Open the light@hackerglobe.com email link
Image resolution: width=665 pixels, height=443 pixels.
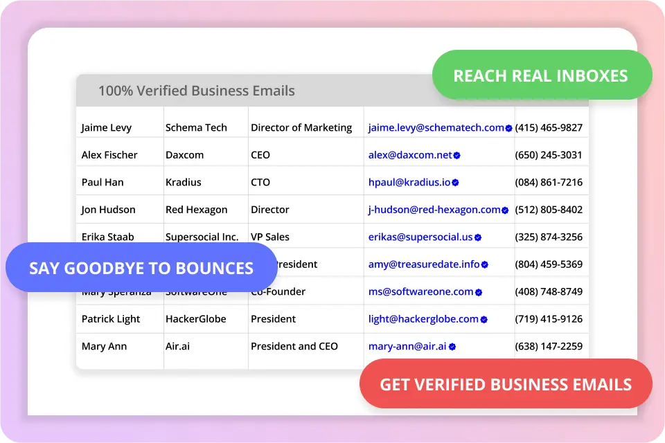(423, 319)
